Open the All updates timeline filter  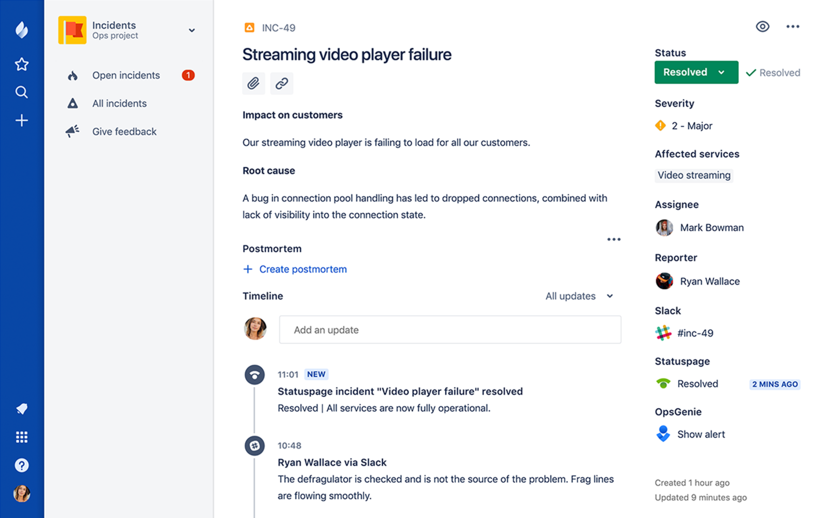pyautogui.click(x=579, y=296)
